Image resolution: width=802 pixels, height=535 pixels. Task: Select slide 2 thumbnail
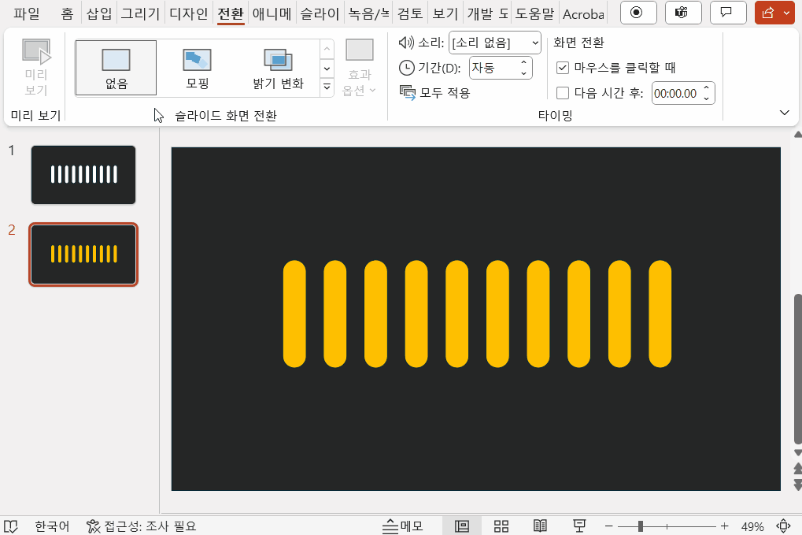[83, 254]
